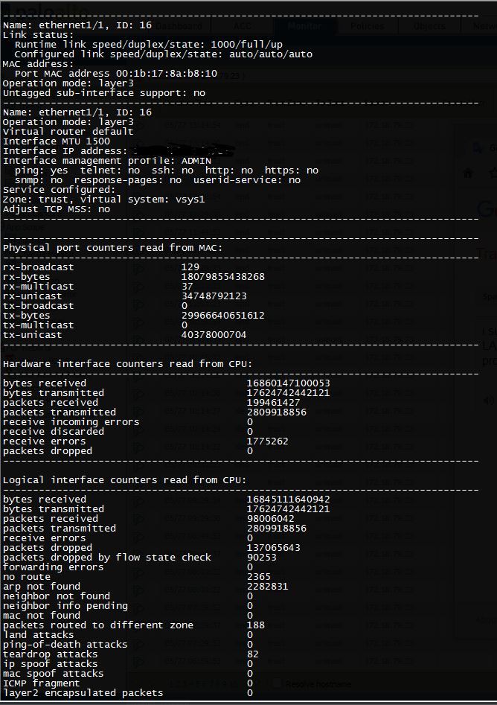Toggle the Resolve hostname checkbox
This screenshot has height=705, width=497.
[275, 683]
